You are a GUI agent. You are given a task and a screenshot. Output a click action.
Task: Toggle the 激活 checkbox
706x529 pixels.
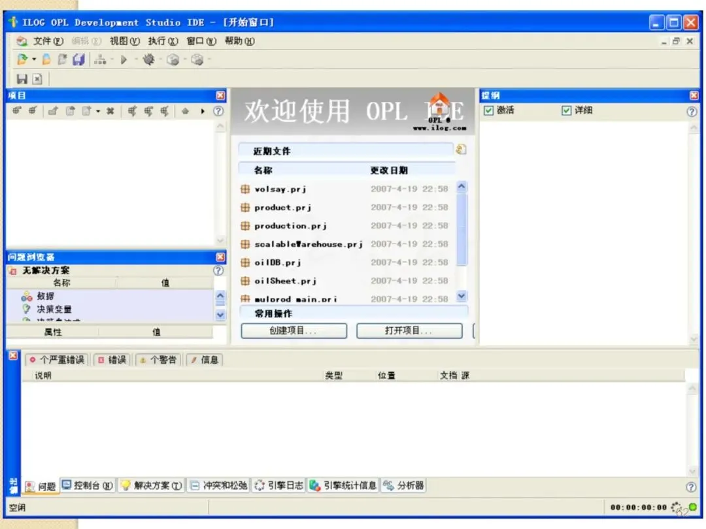click(488, 110)
